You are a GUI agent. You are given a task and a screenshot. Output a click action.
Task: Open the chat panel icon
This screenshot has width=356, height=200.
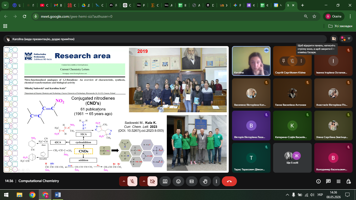(328, 181)
